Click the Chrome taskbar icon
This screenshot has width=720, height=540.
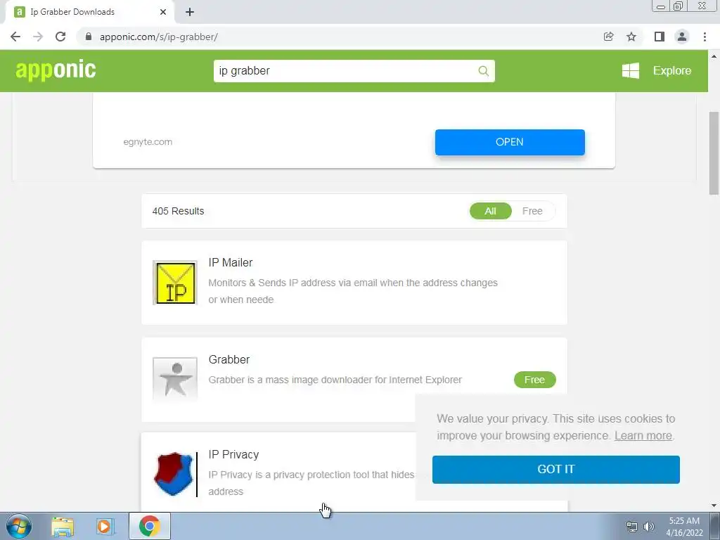(x=149, y=526)
